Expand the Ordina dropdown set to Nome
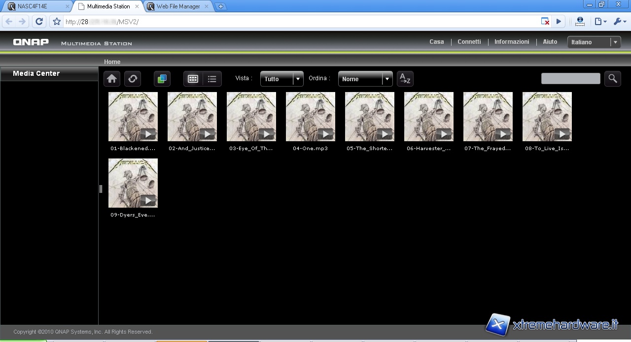 365,79
